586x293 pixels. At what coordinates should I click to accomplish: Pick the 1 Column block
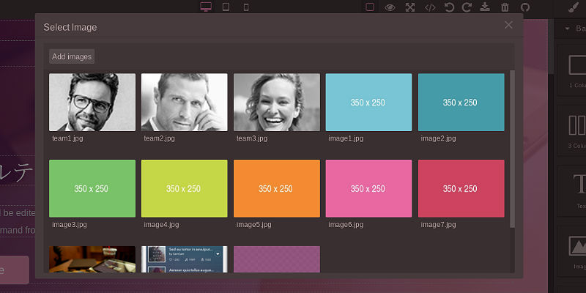[x=572, y=70]
